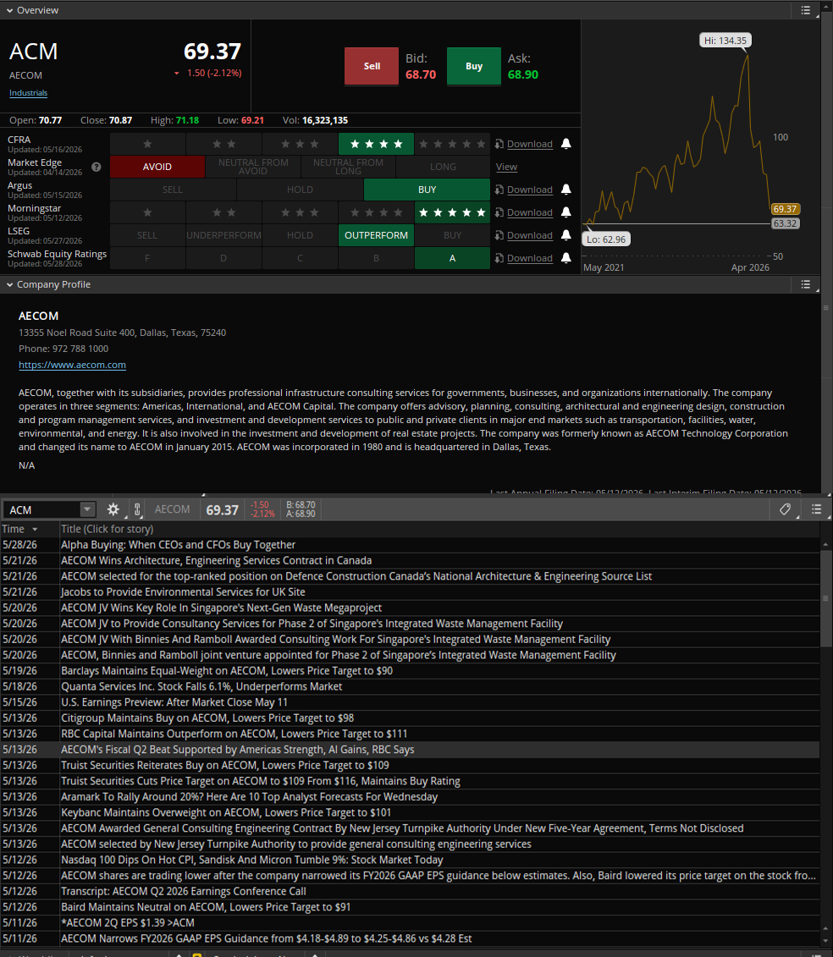
Task: Open Company Profile panel list menu icon
Action: [x=806, y=284]
